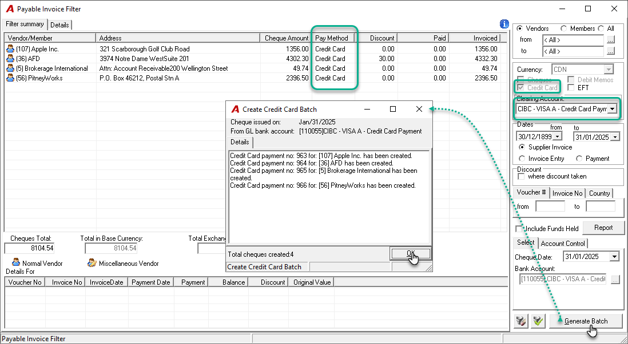Open the Dates 'to' date picker dropdown

(615, 137)
